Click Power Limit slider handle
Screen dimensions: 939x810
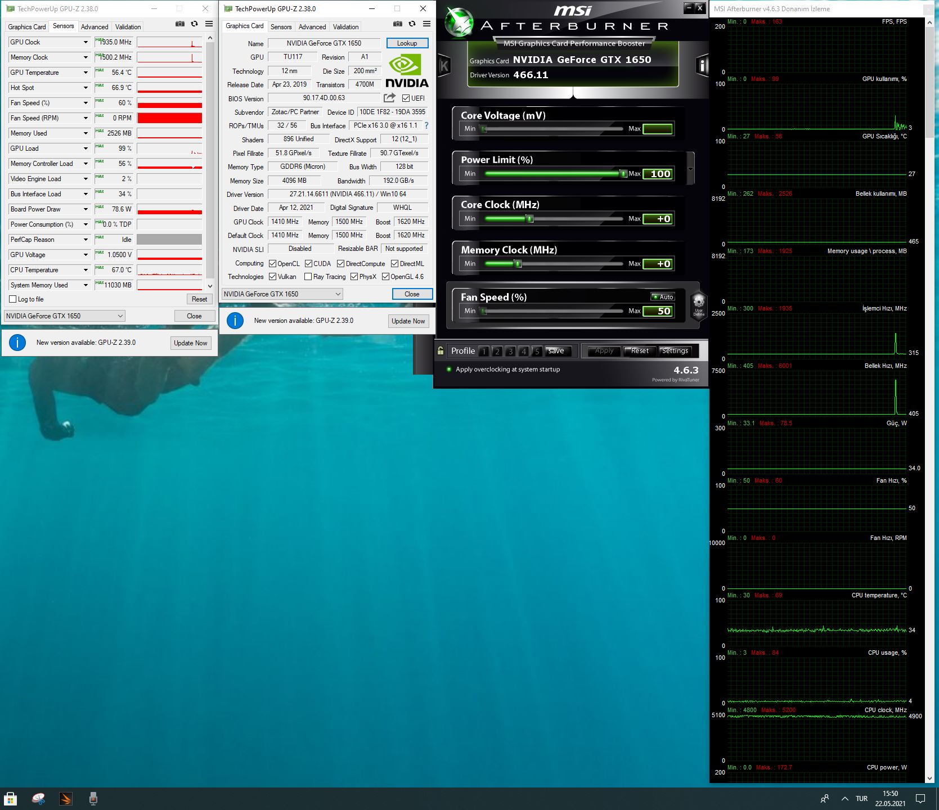tap(623, 173)
